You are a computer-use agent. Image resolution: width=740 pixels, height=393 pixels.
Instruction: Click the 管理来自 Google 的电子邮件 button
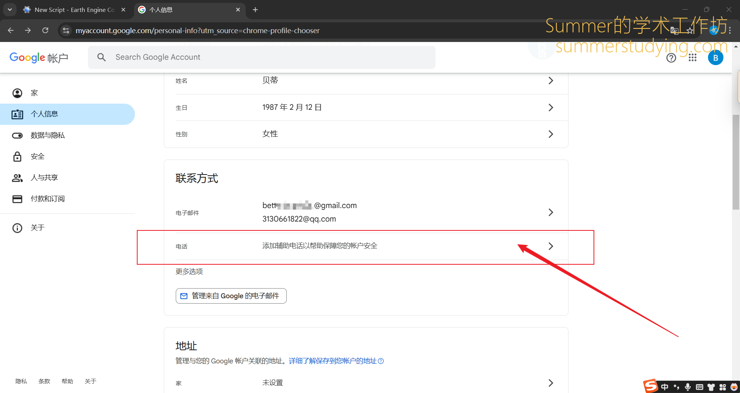(x=231, y=296)
